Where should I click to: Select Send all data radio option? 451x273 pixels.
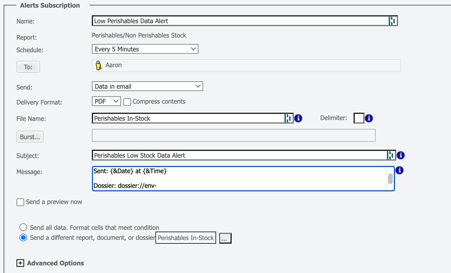pyautogui.click(x=23, y=228)
